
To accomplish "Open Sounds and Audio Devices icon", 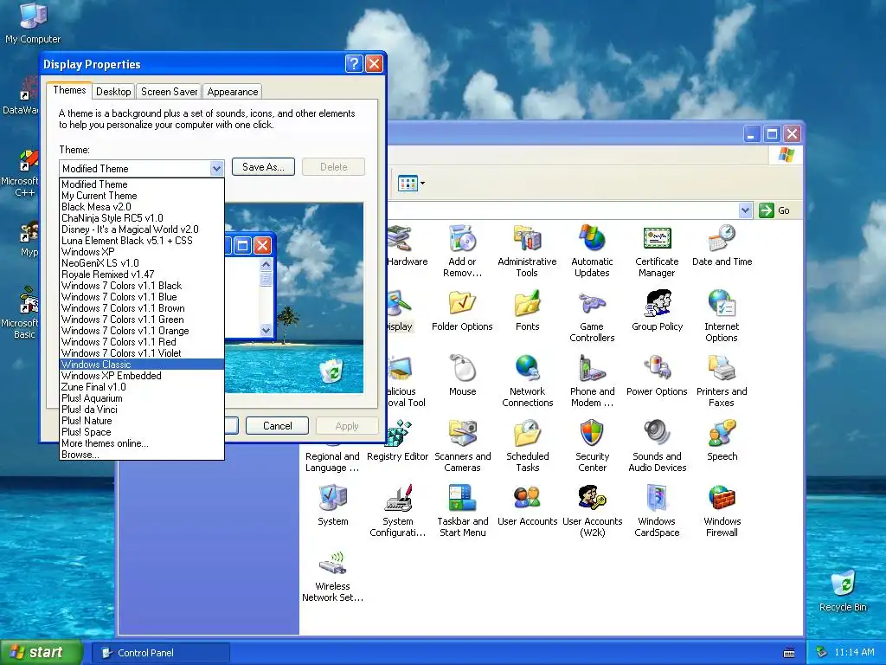I will [657, 446].
